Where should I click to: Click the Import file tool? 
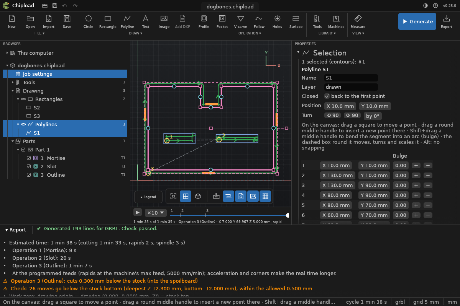click(49, 21)
